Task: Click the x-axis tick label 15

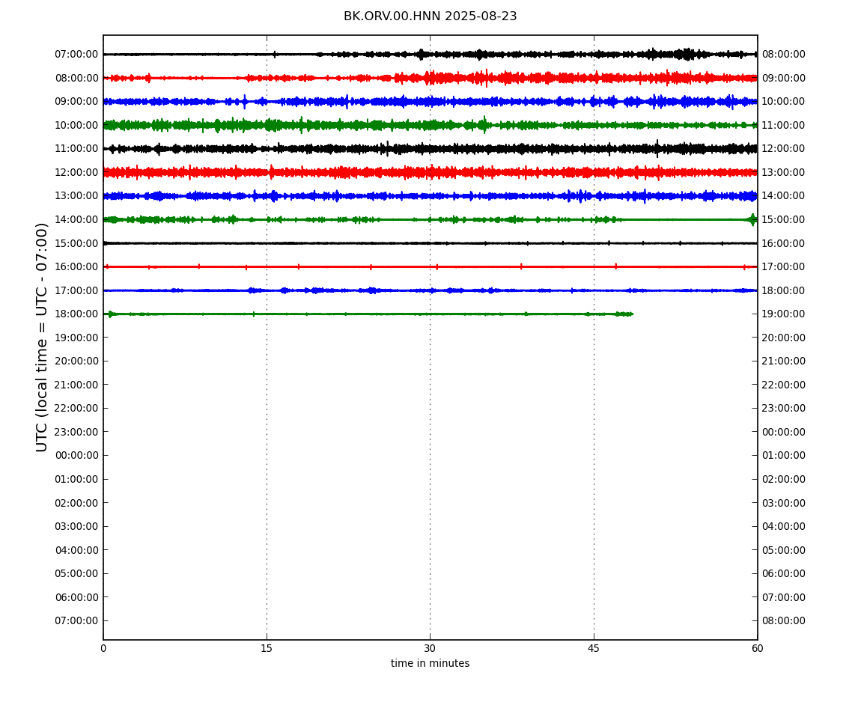Action: [x=267, y=648]
